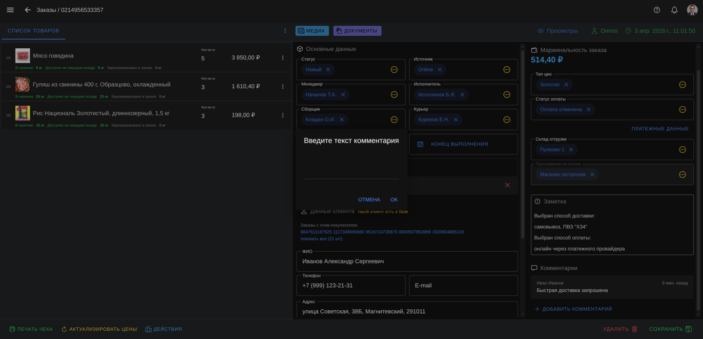Open the help question mark icon
703x339 pixels.
coord(657,10)
